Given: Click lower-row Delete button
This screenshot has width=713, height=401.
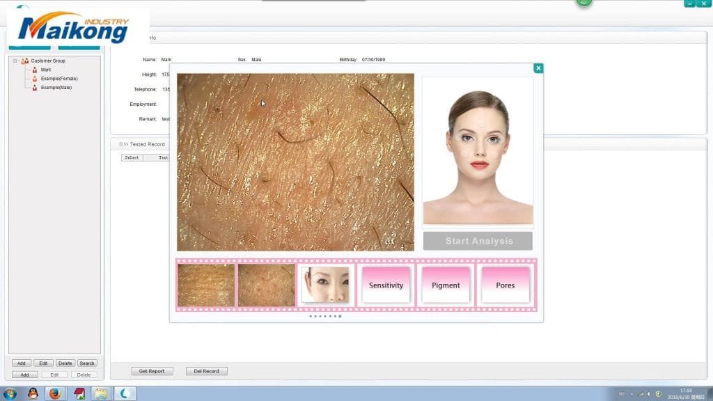Looking at the screenshot, I should 84,375.
